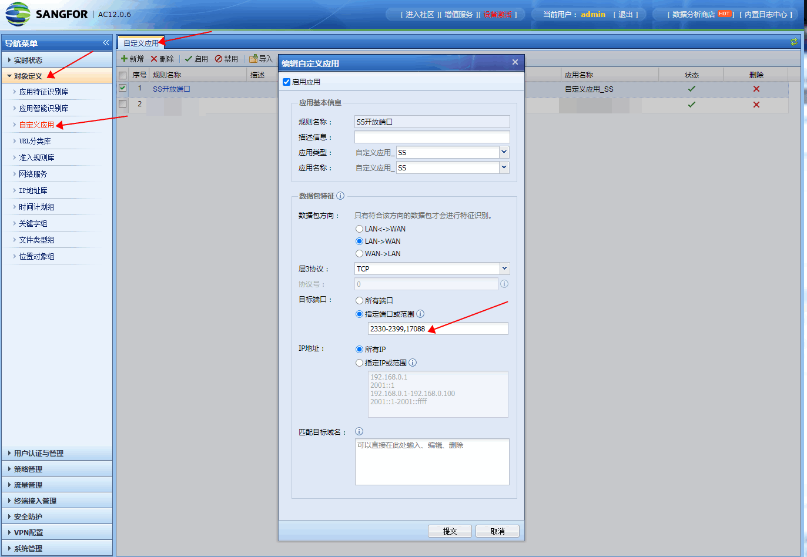Click info icon beside 协议号 field
Screen dimensions: 807x557
point(504,284)
